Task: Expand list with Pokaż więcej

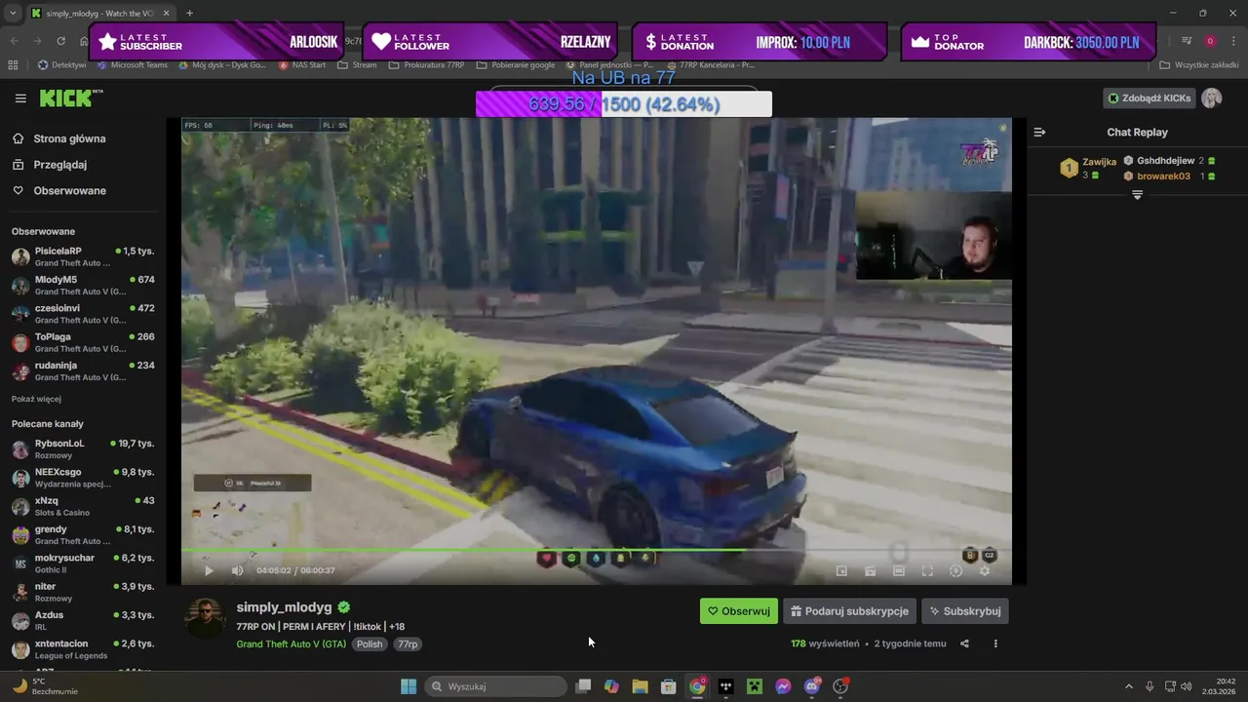Action: click(36, 399)
